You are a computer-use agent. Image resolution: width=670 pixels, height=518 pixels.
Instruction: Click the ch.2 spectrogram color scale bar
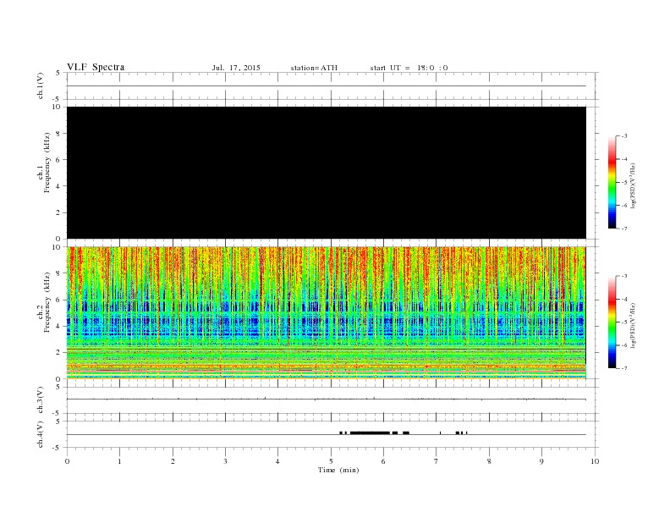pyautogui.click(x=612, y=322)
